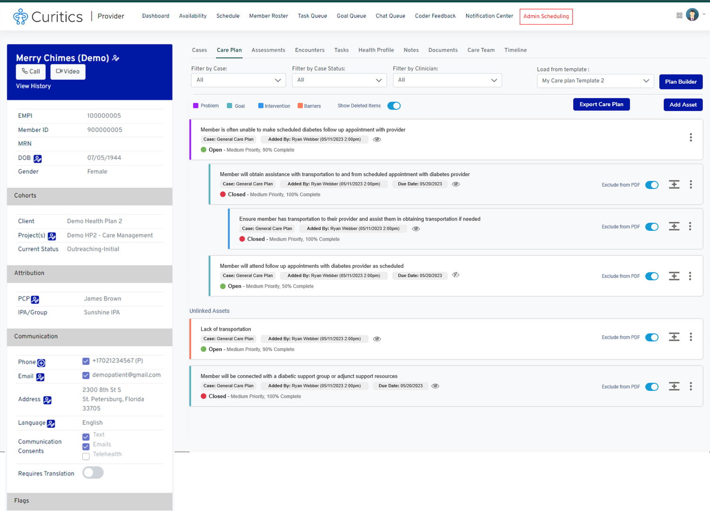Open the apps grid icon near avatar

pyautogui.click(x=679, y=16)
